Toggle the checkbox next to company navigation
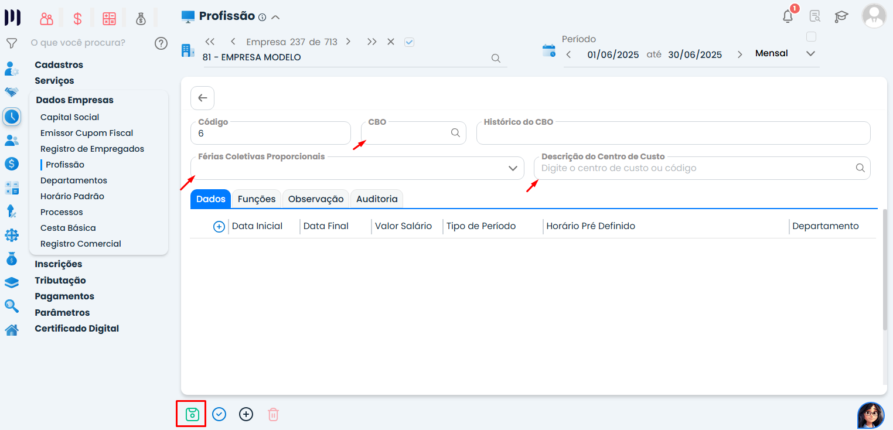This screenshot has height=430, width=893. pyautogui.click(x=410, y=42)
